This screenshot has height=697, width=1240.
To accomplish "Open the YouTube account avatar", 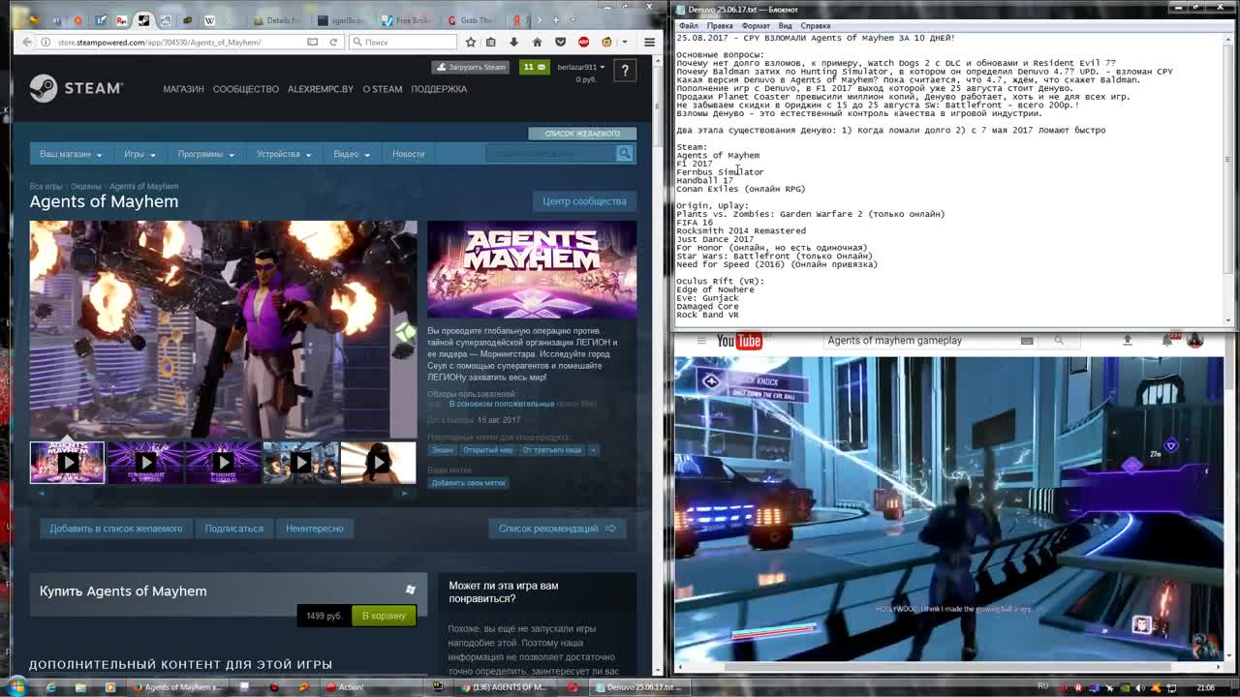I will pyautogui.click(x=1194, y=340).
